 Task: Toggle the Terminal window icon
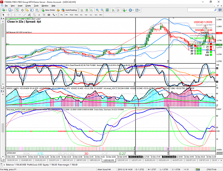point(32,10)
